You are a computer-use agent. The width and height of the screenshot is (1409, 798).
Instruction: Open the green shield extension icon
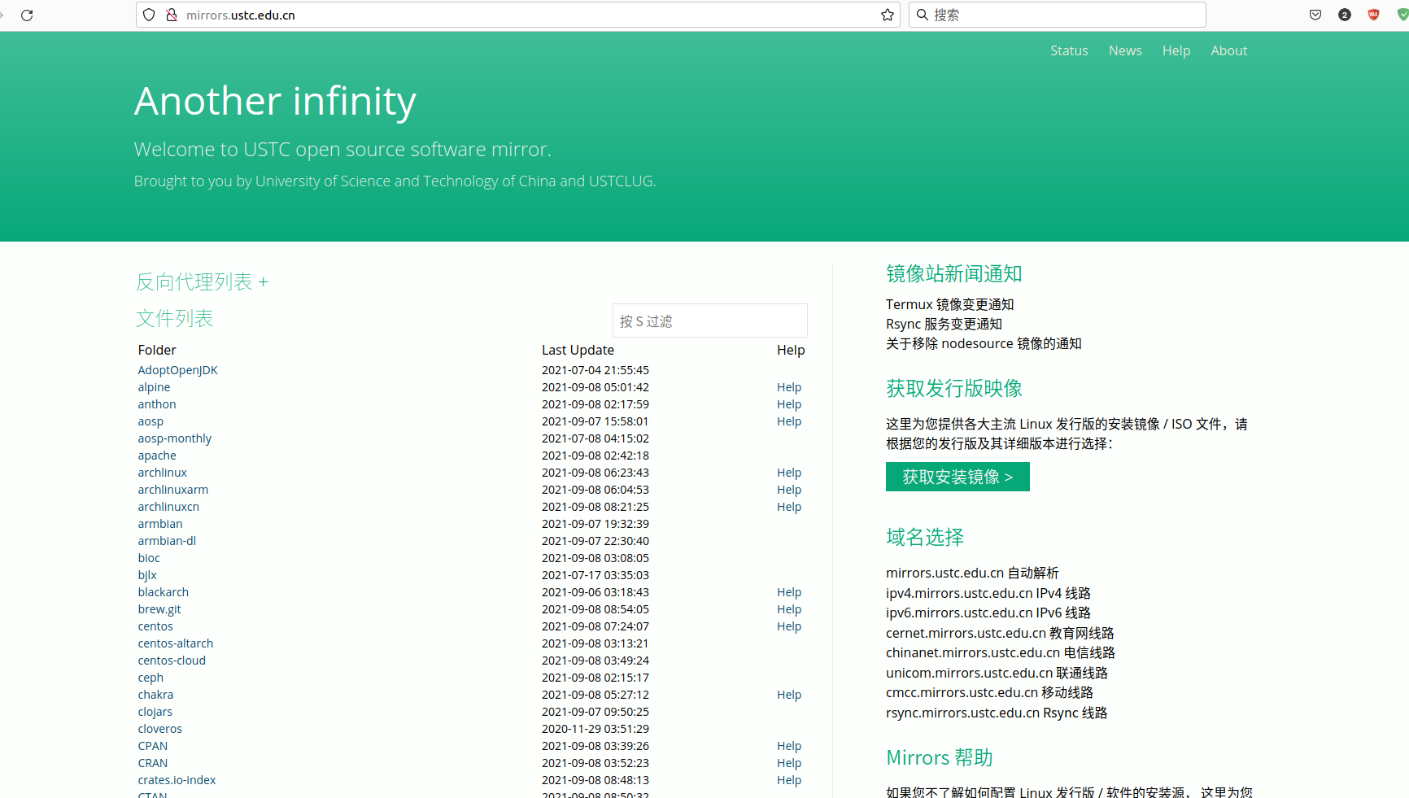tap(1402, 15)
